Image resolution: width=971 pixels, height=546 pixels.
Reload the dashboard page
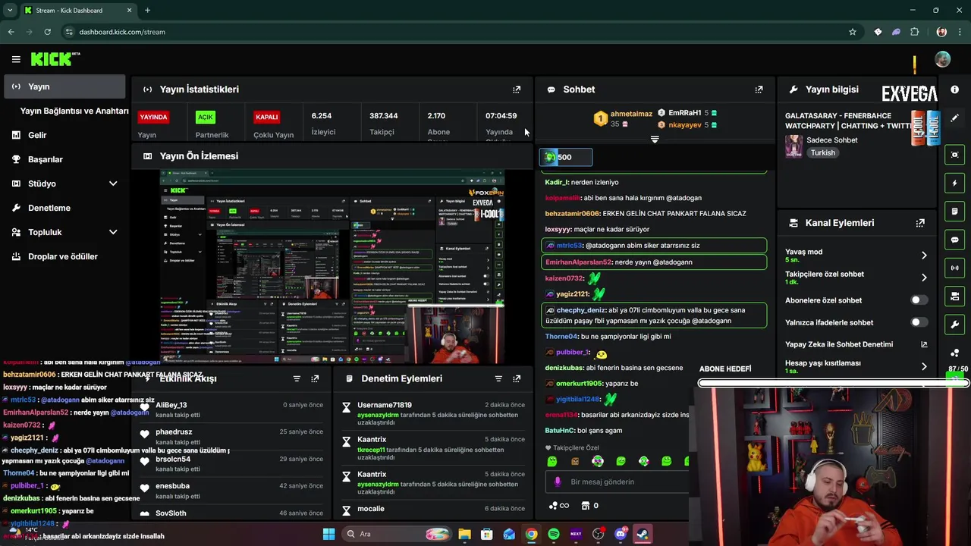pos(47,32)
